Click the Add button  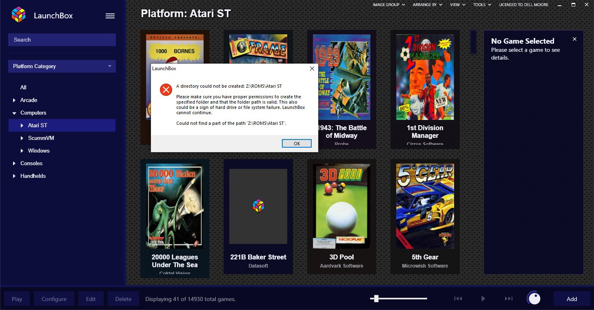[x=572, y=299]
